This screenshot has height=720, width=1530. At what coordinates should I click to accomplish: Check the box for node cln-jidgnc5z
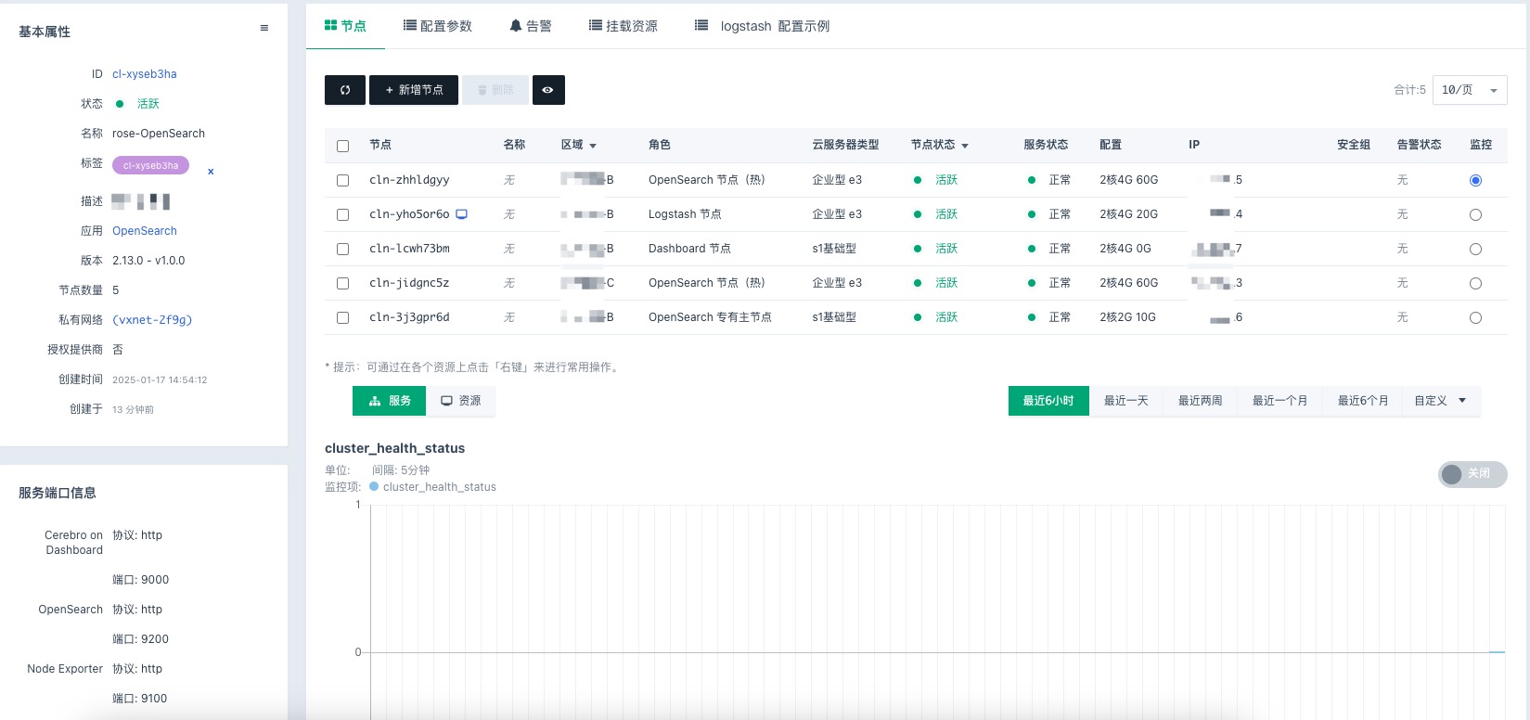pyautogui.click(x=342, y=283)
